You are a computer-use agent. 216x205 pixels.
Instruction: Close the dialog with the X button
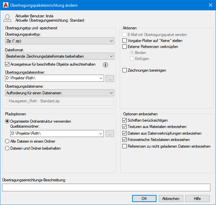[210, 5]
